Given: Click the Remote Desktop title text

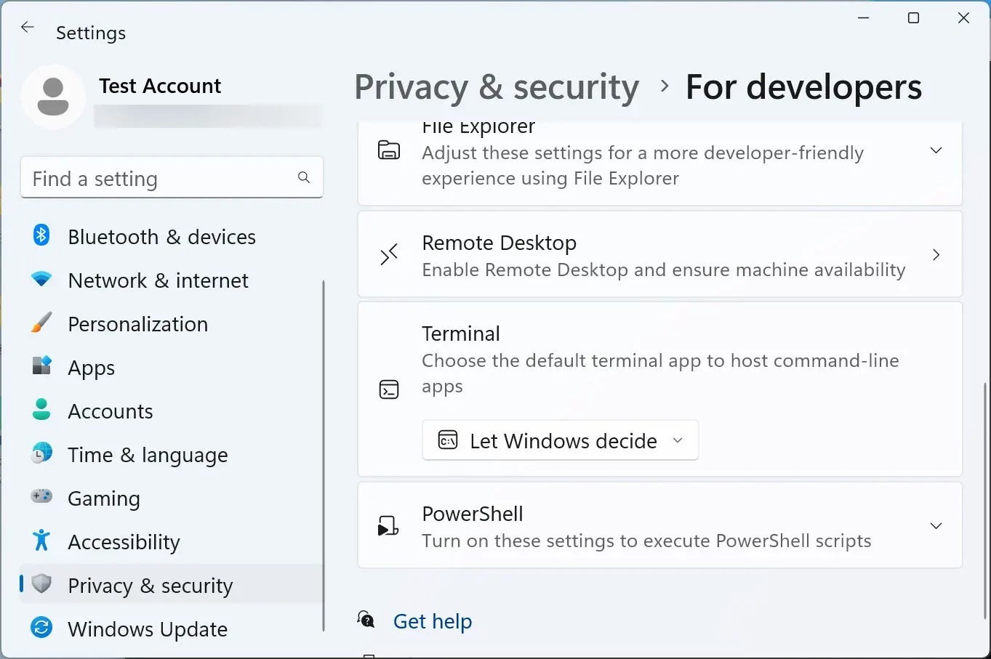Looking at the screenshot, I should (x=499, y=243).
